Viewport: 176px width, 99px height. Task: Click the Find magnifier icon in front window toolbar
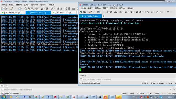pyautogui.click(x=111, y=12)
